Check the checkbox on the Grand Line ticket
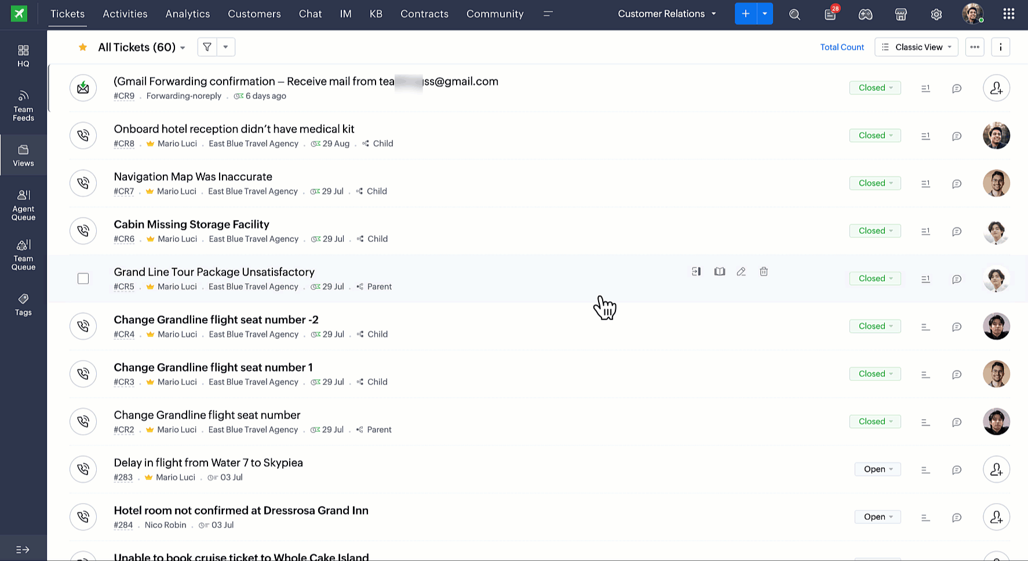1028x561 pixels. pos(83,278)
